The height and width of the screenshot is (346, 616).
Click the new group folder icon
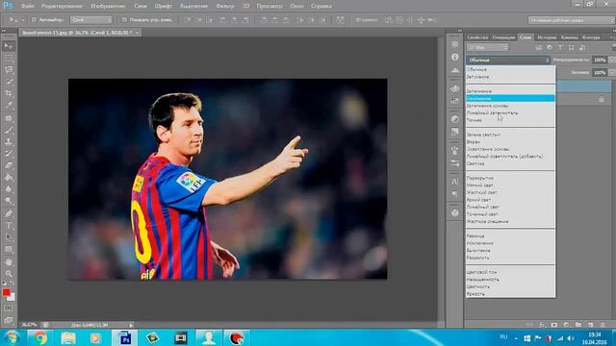578,325
